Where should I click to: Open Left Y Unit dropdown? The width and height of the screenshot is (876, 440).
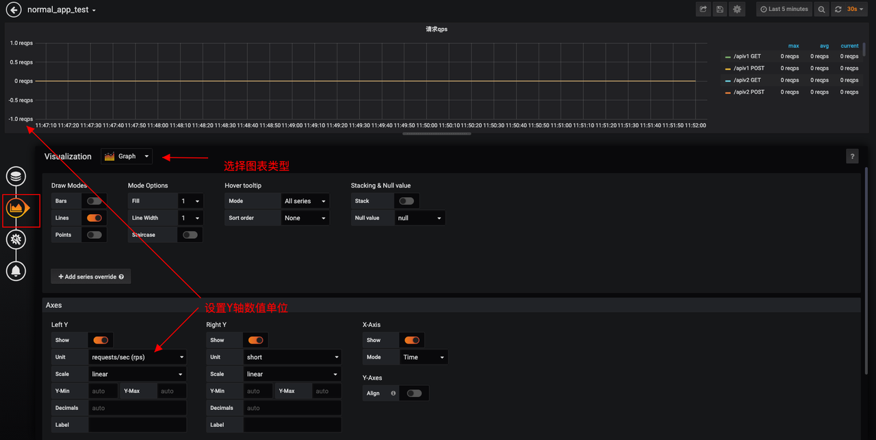click(x=138, y=357)
